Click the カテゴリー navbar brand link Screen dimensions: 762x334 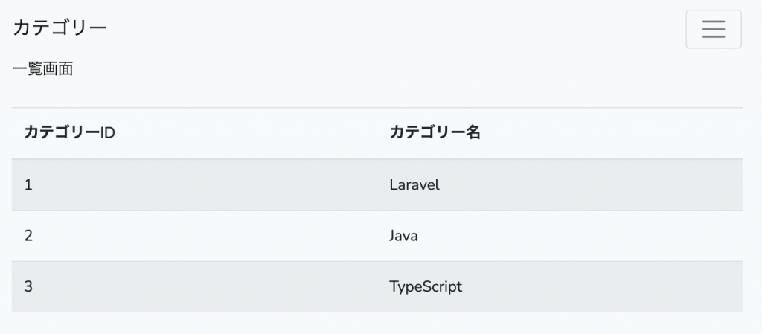point(60,28)
